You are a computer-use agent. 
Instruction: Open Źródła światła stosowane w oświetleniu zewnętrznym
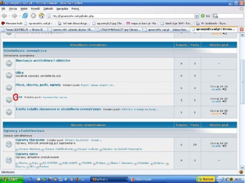[58, 109]
